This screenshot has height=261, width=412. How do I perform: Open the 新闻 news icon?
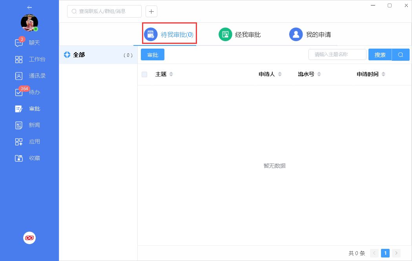(x=19, y=125)
